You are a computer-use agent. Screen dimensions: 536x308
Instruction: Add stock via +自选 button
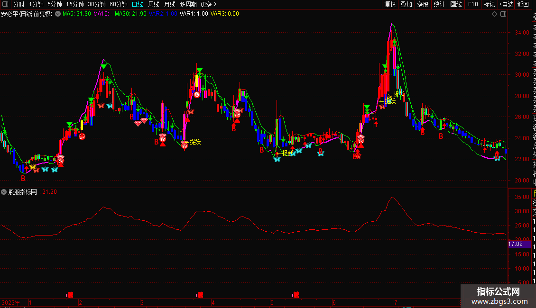(x=506, y=4)
